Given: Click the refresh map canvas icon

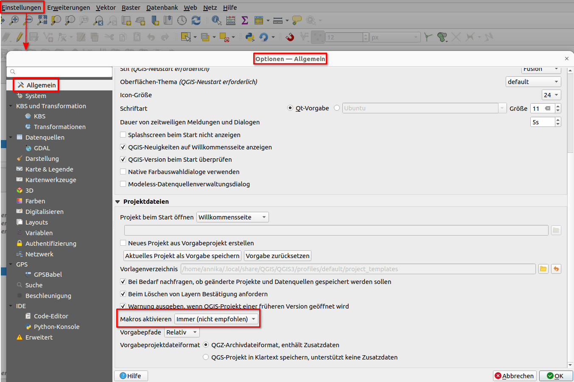Looking at the screenshot, I should pyautogui.click(x=196, y=20).
